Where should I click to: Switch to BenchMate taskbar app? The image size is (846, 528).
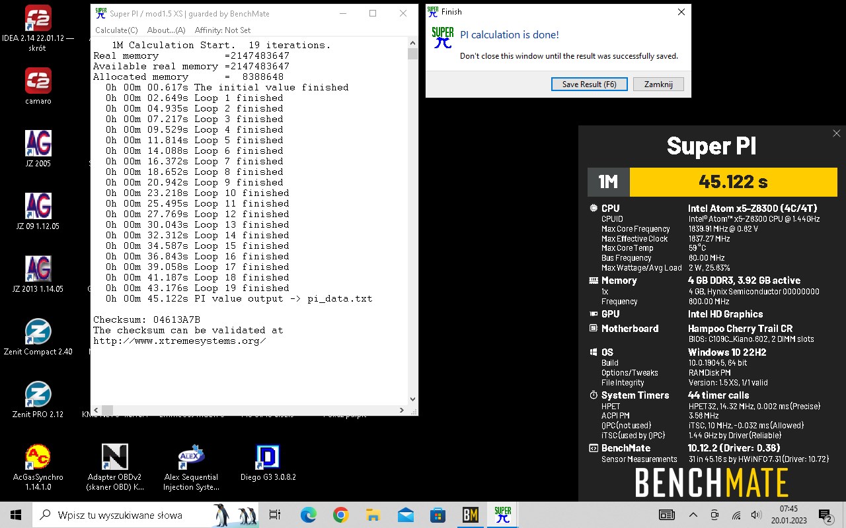point(470,515)
